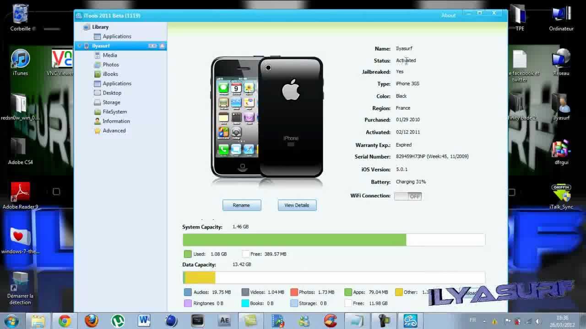Click green Used legend swatch

coord(188,254)
